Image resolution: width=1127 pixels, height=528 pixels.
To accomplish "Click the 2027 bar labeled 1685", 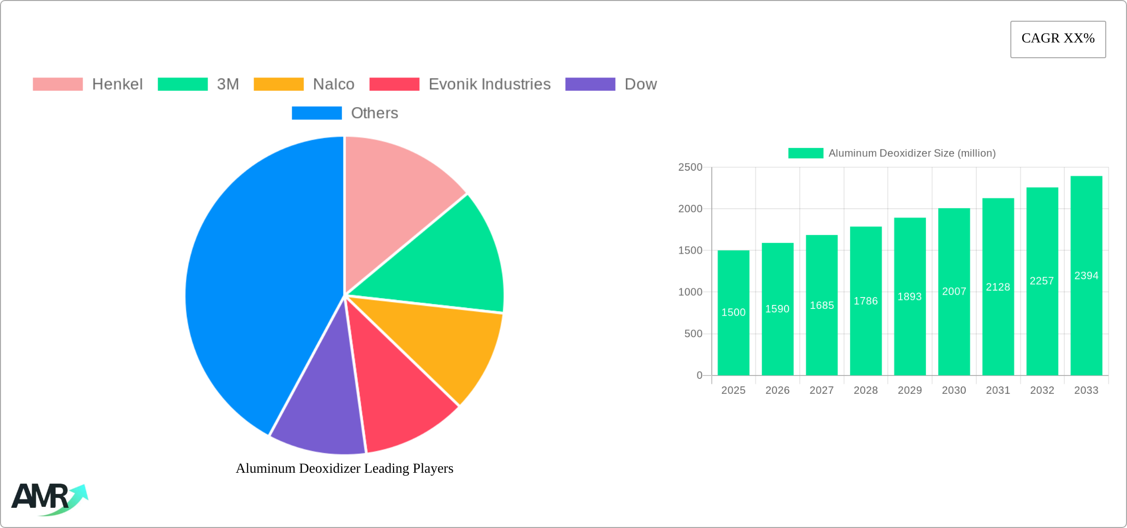I will [x=822, y=305].
